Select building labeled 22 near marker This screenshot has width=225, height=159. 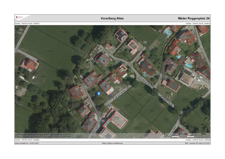tap(107, 87)
